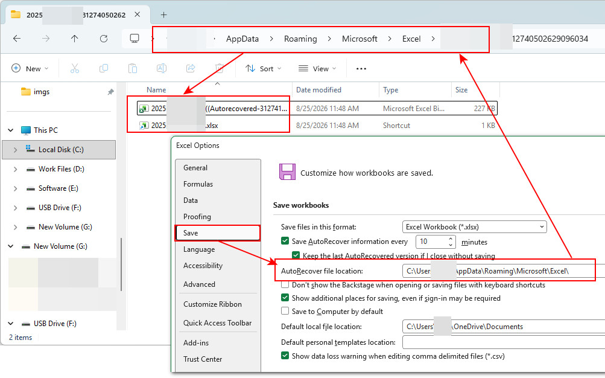Open Quick Access Toolbar options

[x=218, y=323]
